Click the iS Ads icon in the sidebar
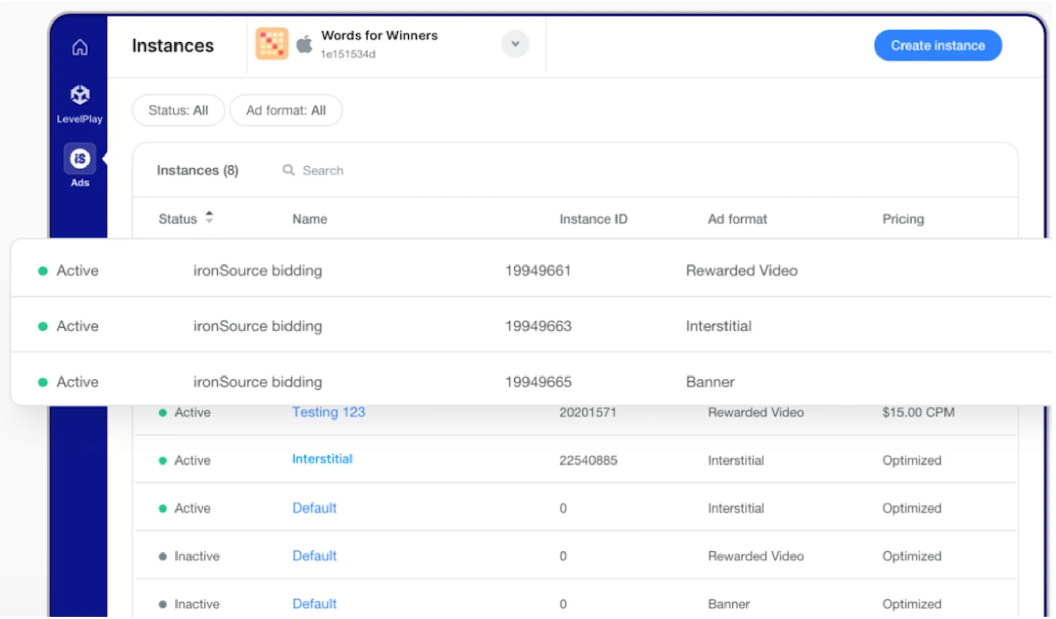 tap(79, 158)
